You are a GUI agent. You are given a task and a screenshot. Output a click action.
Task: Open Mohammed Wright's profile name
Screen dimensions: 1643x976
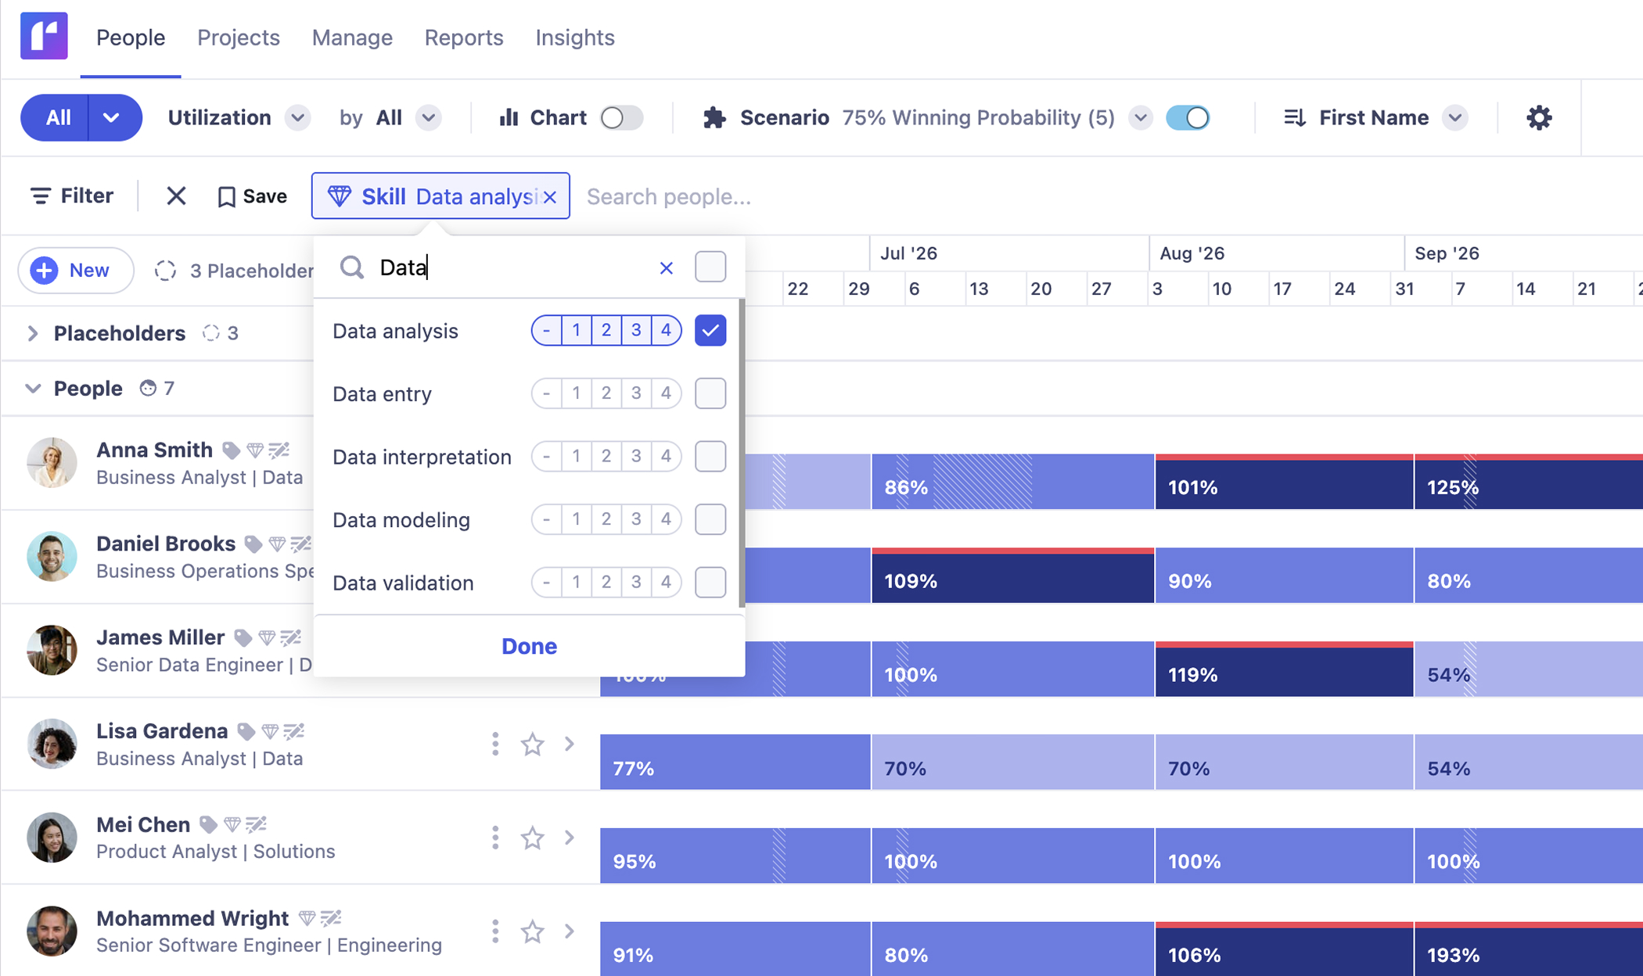192,918
